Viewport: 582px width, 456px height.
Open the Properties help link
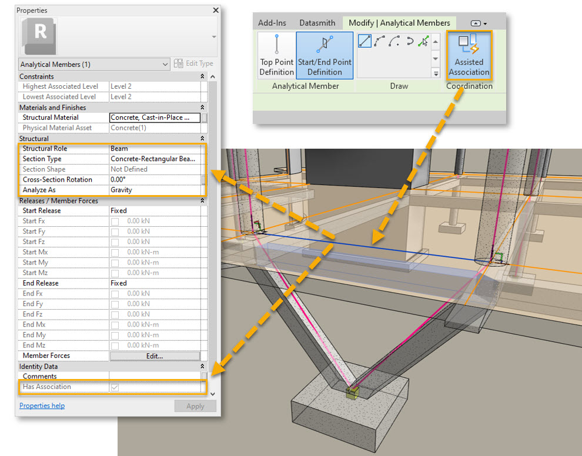(x=42, y=405)
